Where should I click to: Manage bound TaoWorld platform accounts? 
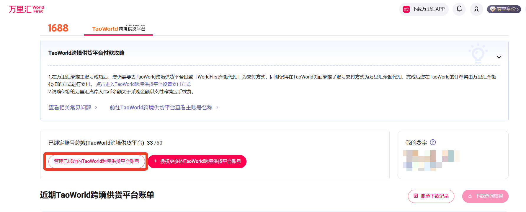97,161
